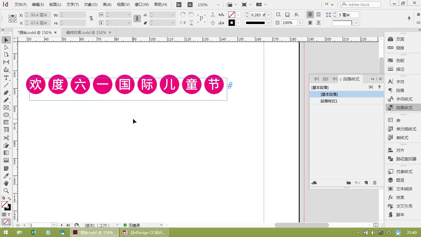
Task: Toggle constrain proportions for width and height
Action: [91, 19]
